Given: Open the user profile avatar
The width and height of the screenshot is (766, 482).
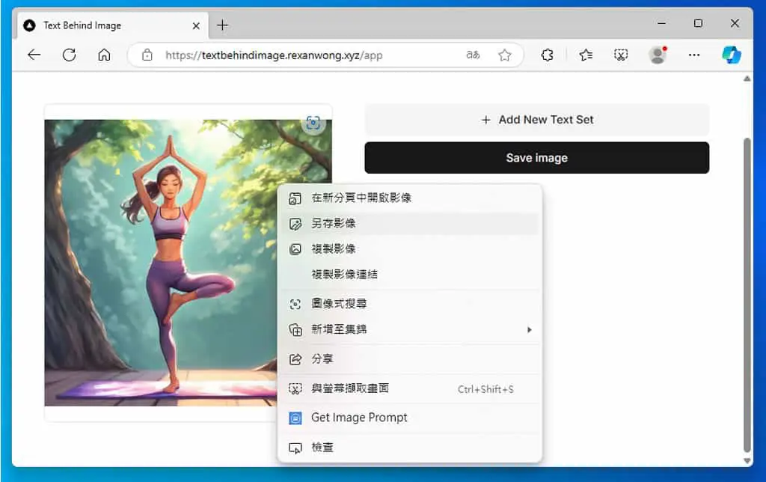Looking at the screenshot, I should click(658, 55).
